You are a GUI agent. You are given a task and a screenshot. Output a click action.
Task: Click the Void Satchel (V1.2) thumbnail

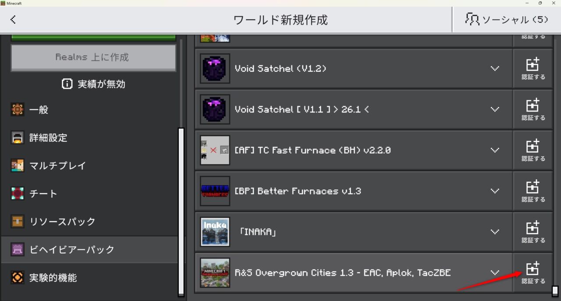(215, 69)
